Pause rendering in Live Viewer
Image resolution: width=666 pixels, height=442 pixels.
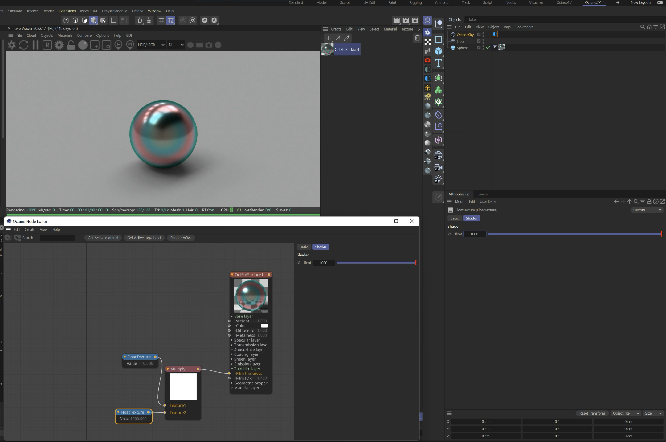click(x=35, y=45)
